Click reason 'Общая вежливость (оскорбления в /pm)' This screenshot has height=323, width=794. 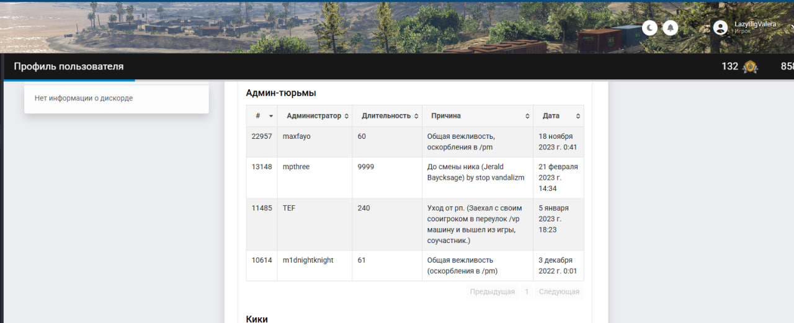coord(462,265)
